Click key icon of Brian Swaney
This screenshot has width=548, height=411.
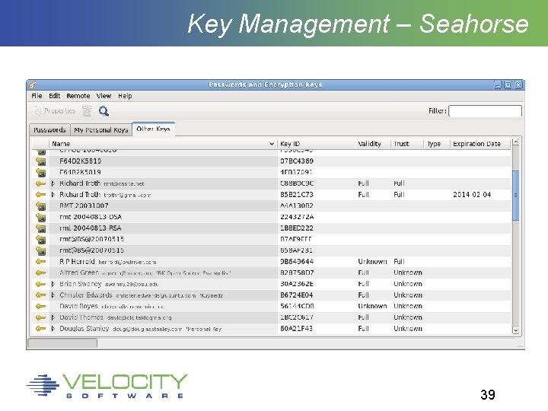pyautogui.click(x=41, y=284)
